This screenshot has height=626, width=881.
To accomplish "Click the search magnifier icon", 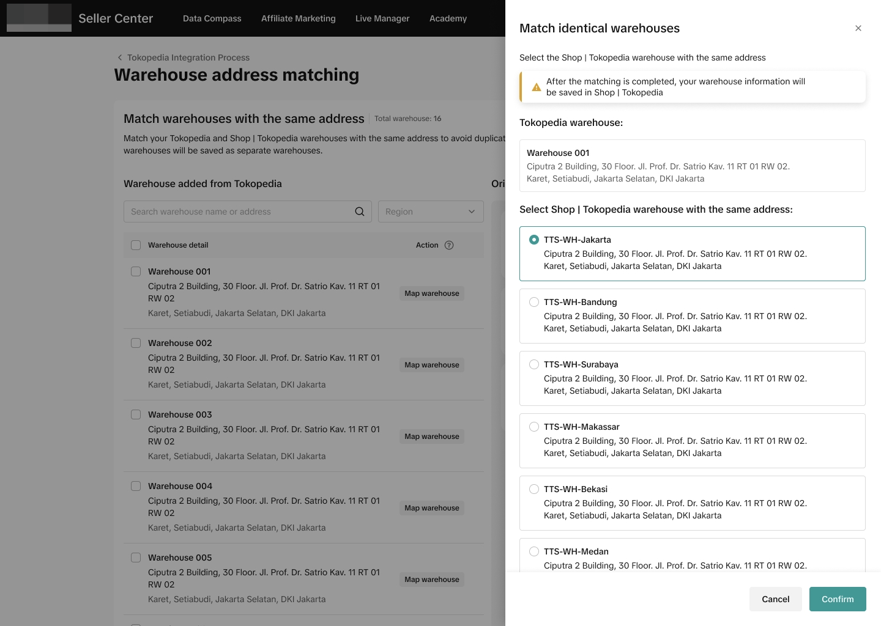I will click(360, 212).
